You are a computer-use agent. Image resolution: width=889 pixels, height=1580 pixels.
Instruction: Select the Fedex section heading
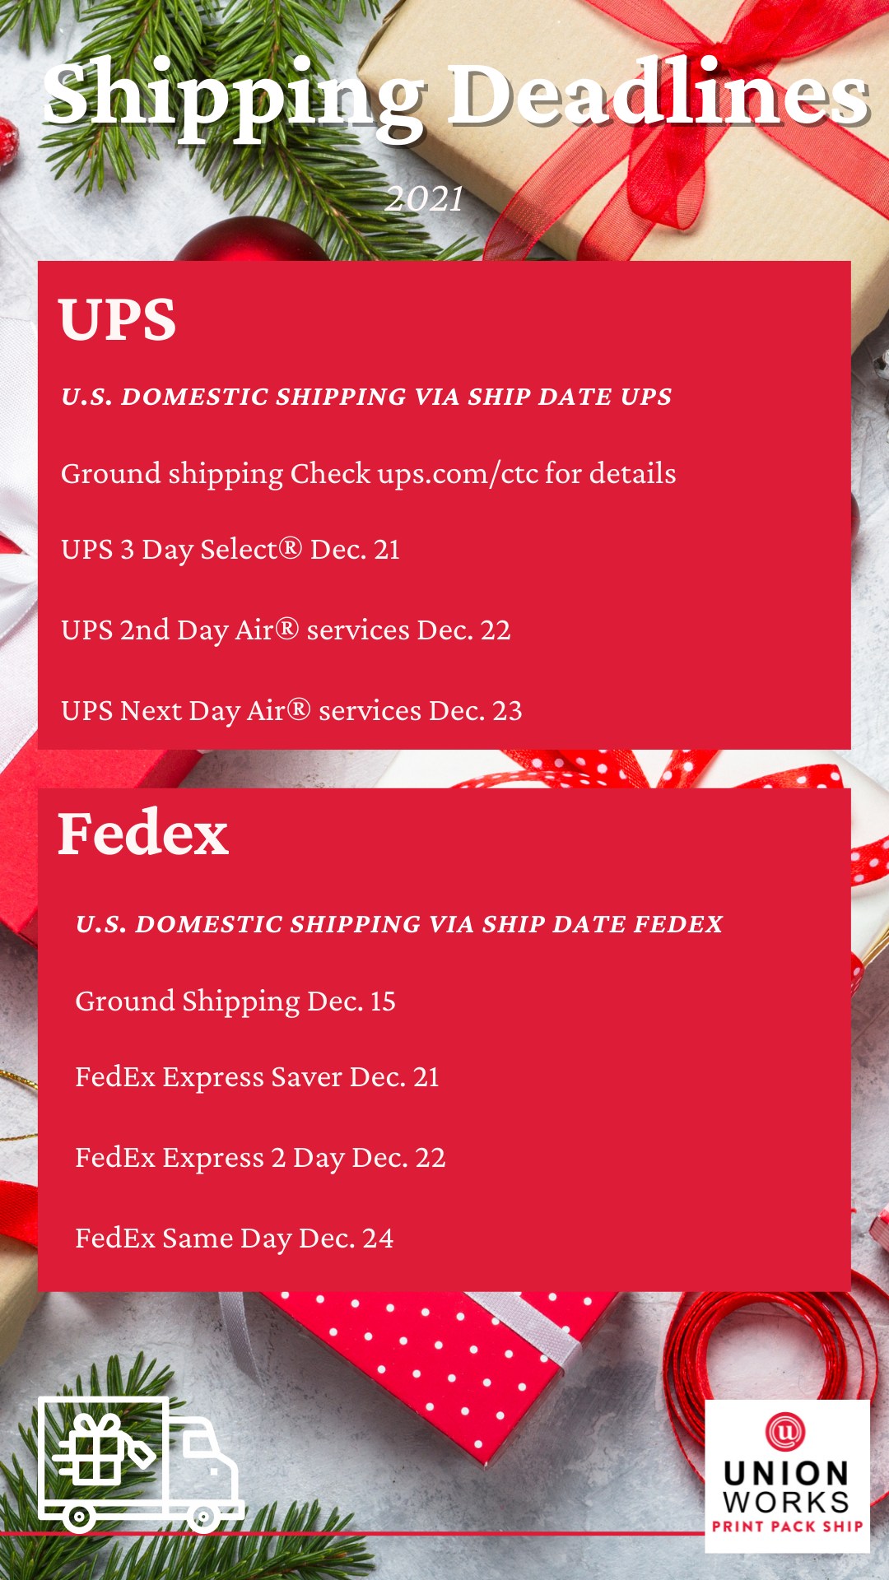click(142, 834)
